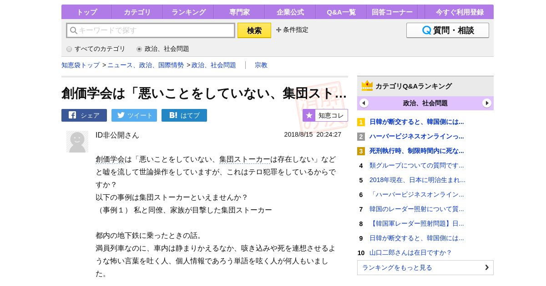Open rank 7 韓国のレーダー照射 link
This screenshot has height=286, width=546.
(x=417, y=209)
